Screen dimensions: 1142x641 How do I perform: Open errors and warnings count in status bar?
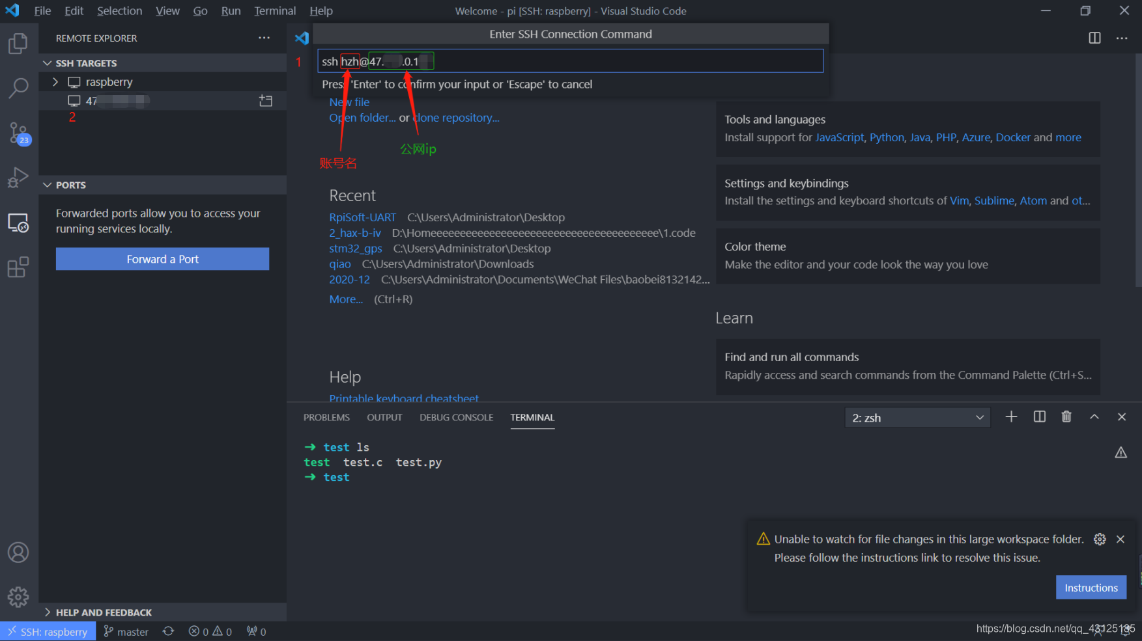tap(210, 631)
